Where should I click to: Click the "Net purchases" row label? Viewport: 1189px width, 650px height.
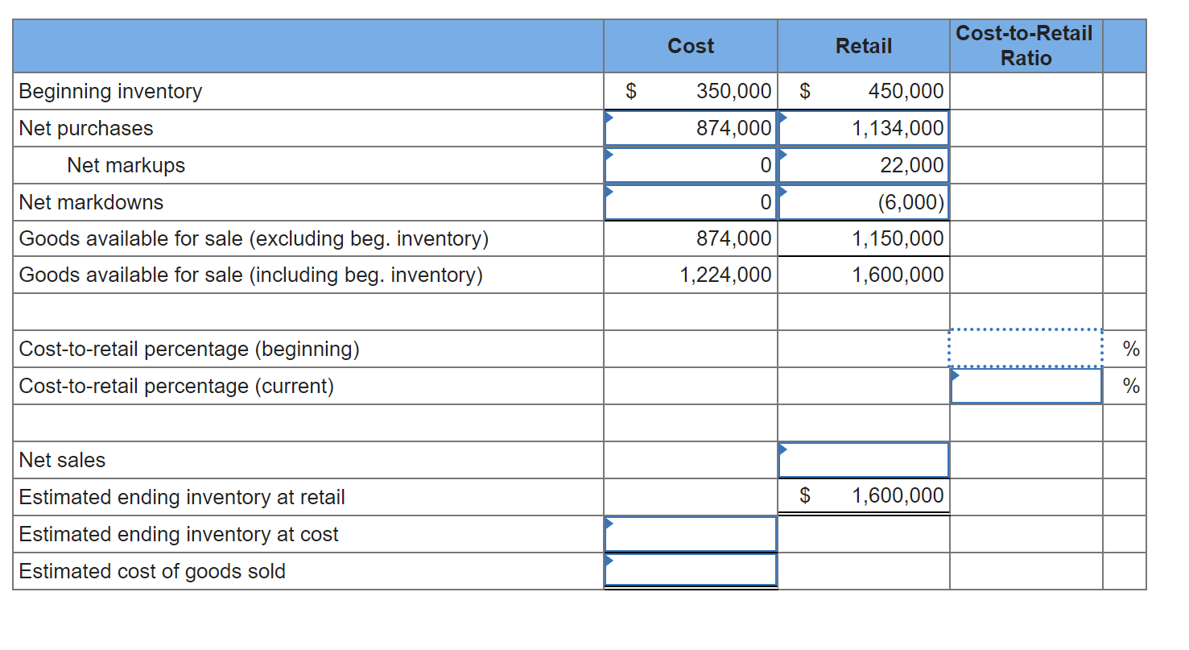click(85, 128)
